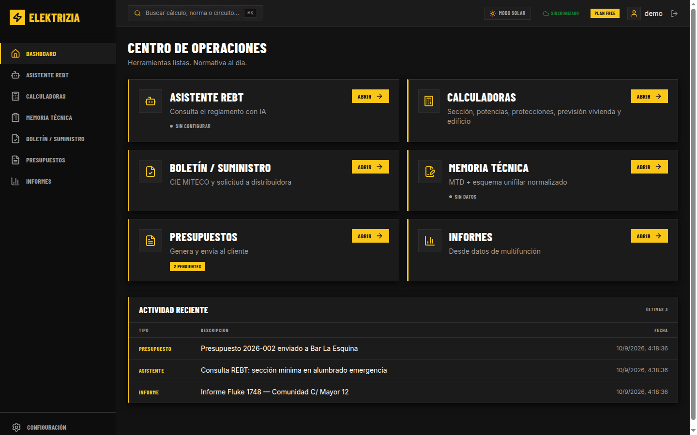
Task: Select Memoria Técnica in the sidebar
Action: (58, 117)
